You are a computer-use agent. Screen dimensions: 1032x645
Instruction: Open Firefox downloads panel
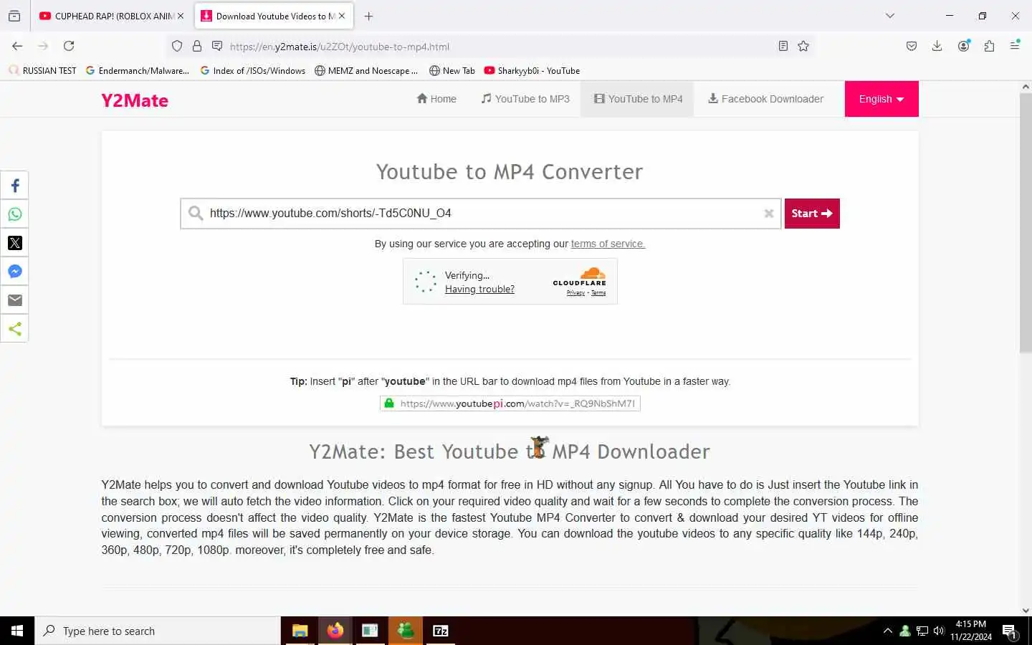tap(937, 46)
